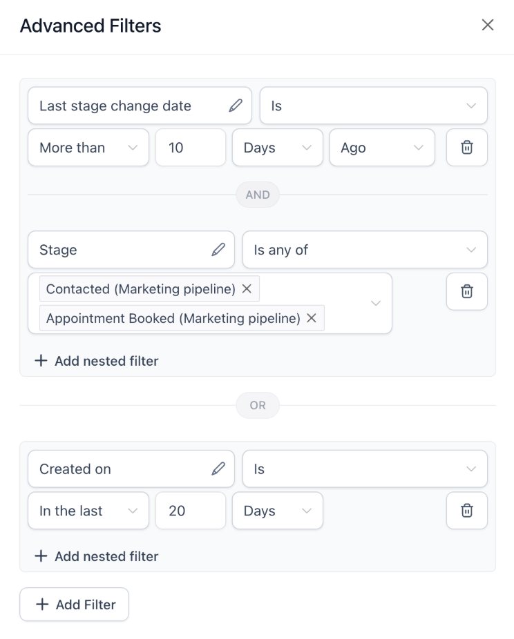Click the number field containing 10
Image resolution: width=514 pixels, height=639 pixels.
click(191, 148)
